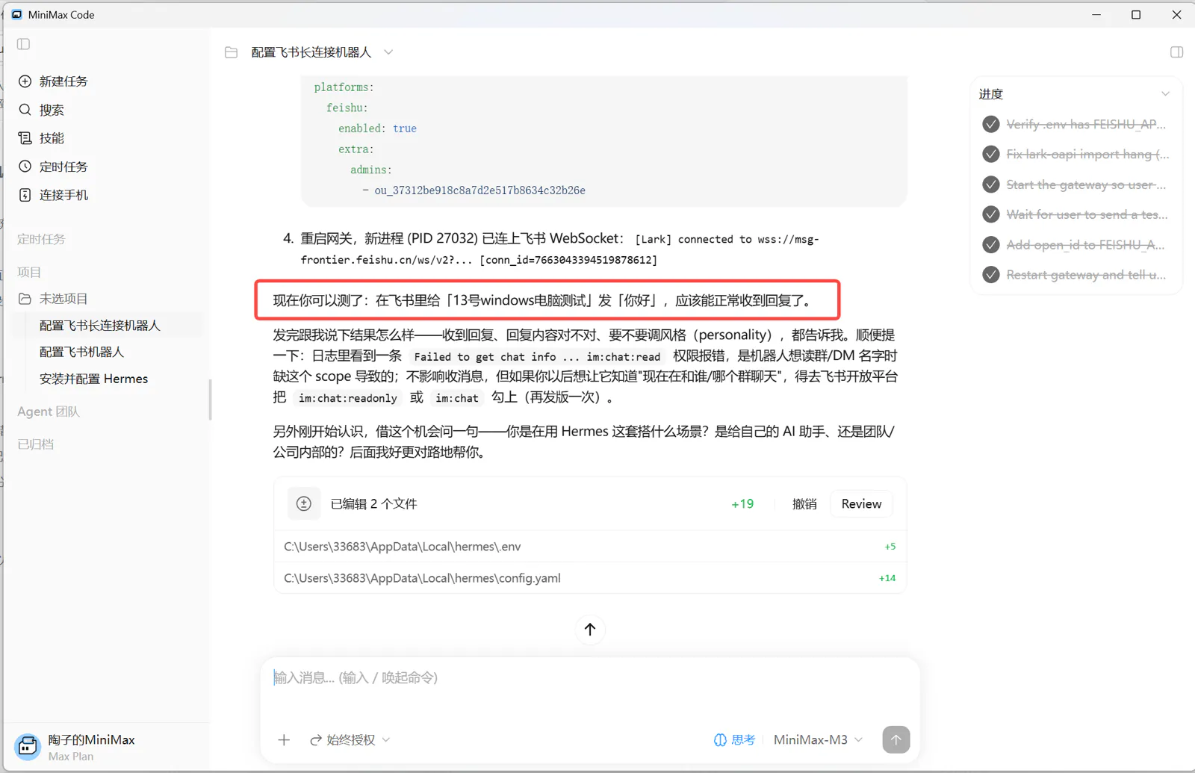Click the Max Plan label
This screenshot has height=773, width=1195.
tap(71, 757)
